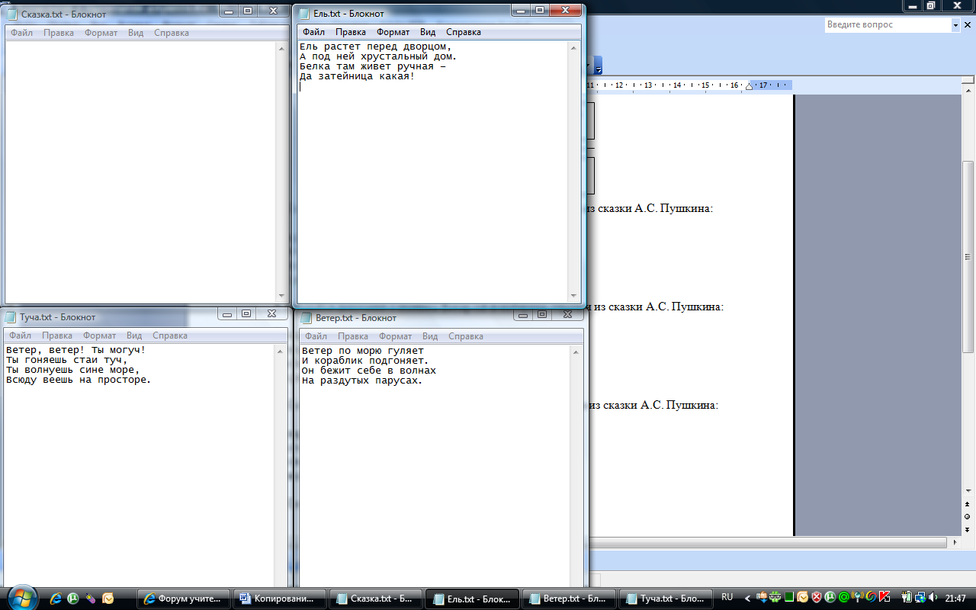
Task: Close the Word document with small X
Action: click(969, 25)
